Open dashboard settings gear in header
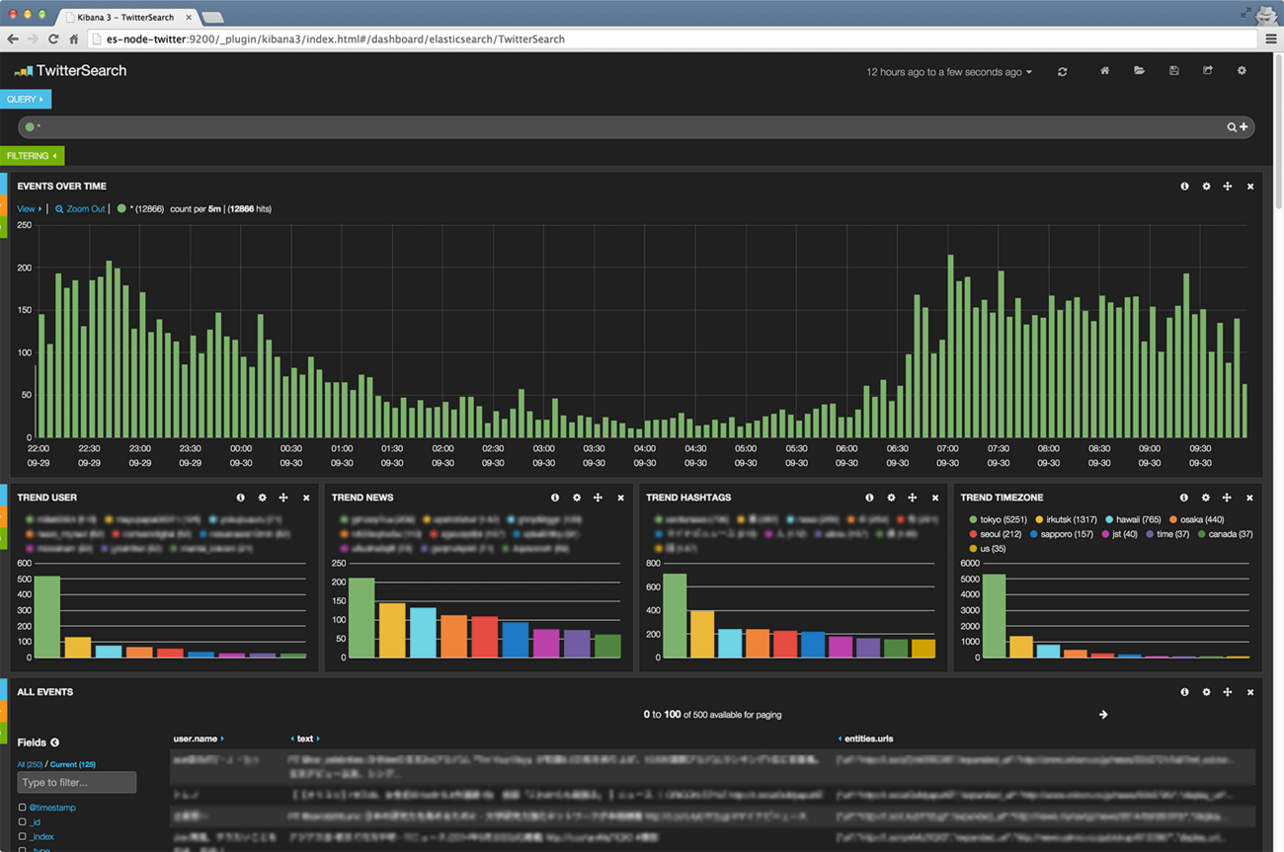 1242,71
